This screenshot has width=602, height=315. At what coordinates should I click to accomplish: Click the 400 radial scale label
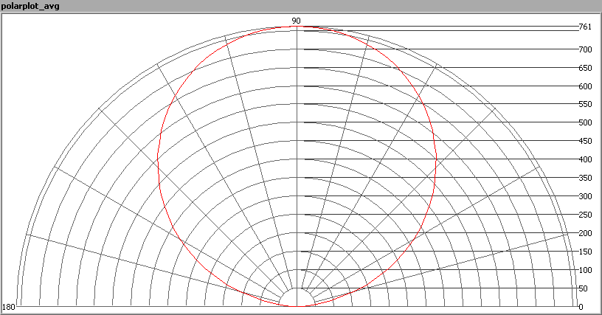pyautogui.click(x=585, y=159)
